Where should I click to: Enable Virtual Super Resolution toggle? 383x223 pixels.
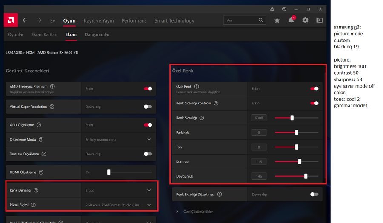pyautogui.click(x=148, y=107)
